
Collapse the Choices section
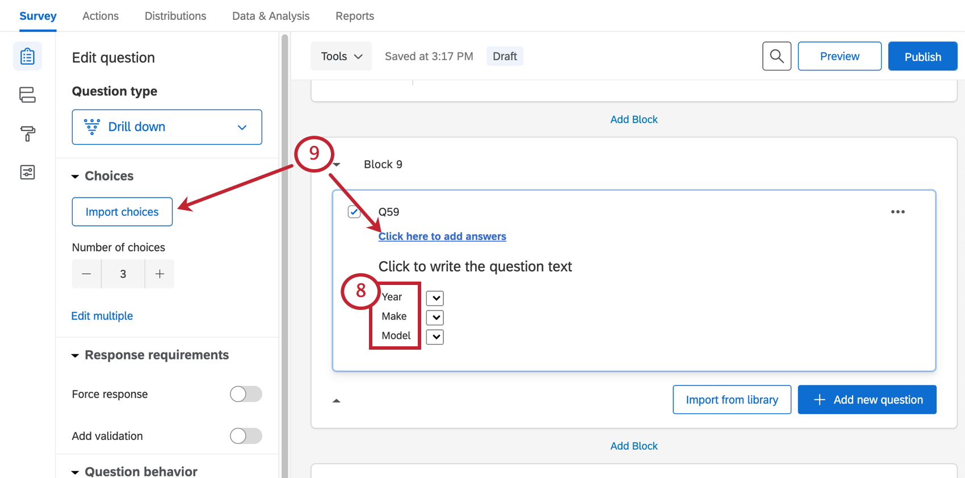[x=75, y=177]
